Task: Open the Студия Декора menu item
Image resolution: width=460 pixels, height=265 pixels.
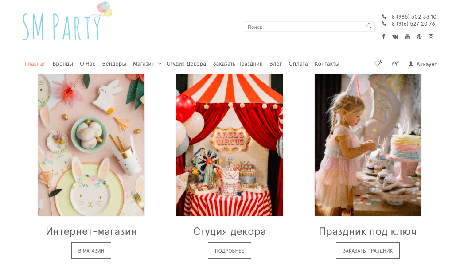Action: pyautogui.click(x=186, y=64)
